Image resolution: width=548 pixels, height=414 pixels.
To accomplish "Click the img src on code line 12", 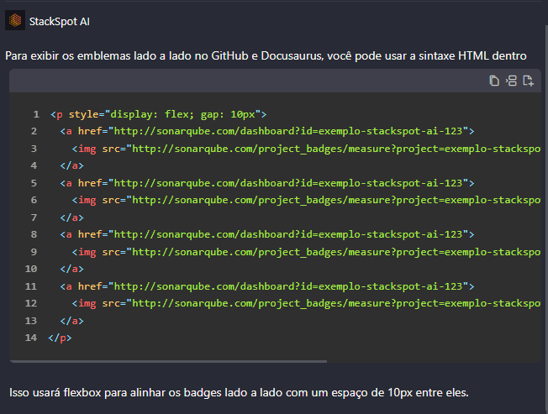I will (306, 303).
